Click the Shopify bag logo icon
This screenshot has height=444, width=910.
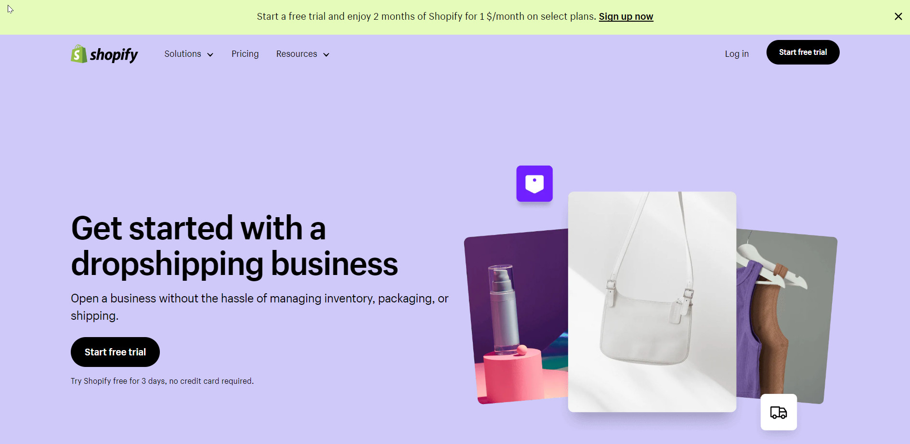pyautogui.click(x=79, y=54)
